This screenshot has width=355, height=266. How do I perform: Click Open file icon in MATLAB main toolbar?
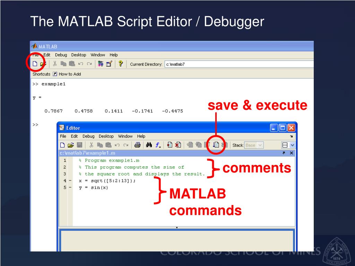coord(43,64)
